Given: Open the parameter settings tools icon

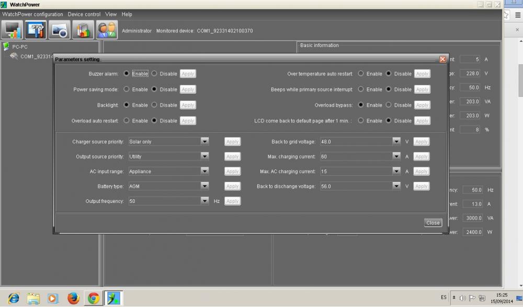Looking at the screenshot, I should pos(36,30).
